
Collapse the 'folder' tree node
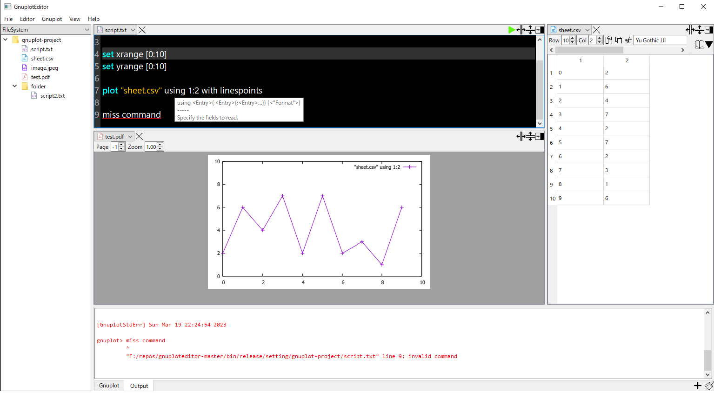tap(15, 86)
